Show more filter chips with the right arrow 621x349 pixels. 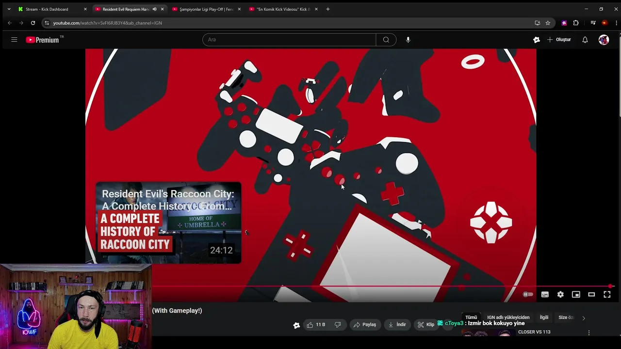[x=584, y=318]
